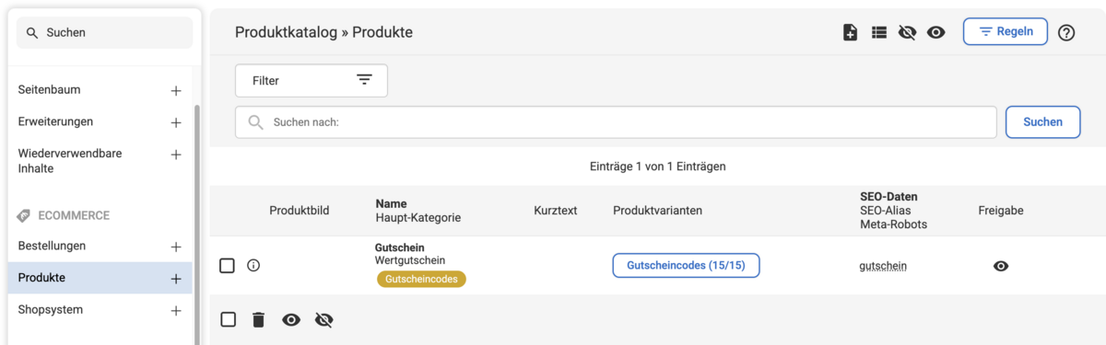Viewport: 1106px width, 345px height.
Task: Click the add new product file icon
Action: (851, 32)
